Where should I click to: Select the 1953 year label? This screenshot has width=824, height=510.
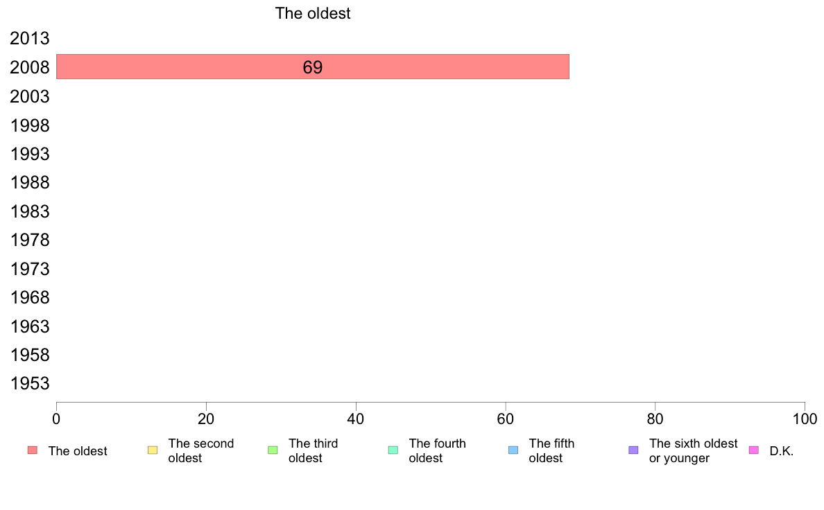pyautogui.click(x=29, y=383)
